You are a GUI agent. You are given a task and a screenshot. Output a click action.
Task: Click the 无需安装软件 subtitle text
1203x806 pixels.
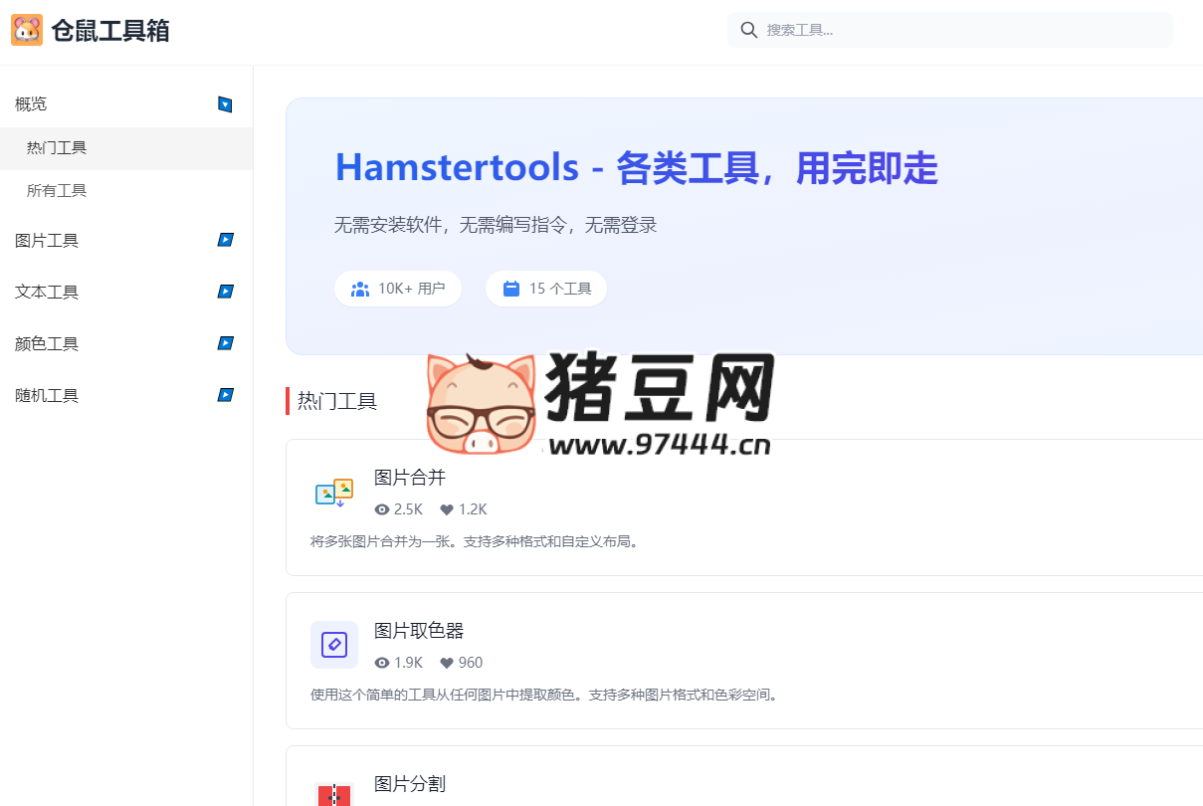(496, 226)
